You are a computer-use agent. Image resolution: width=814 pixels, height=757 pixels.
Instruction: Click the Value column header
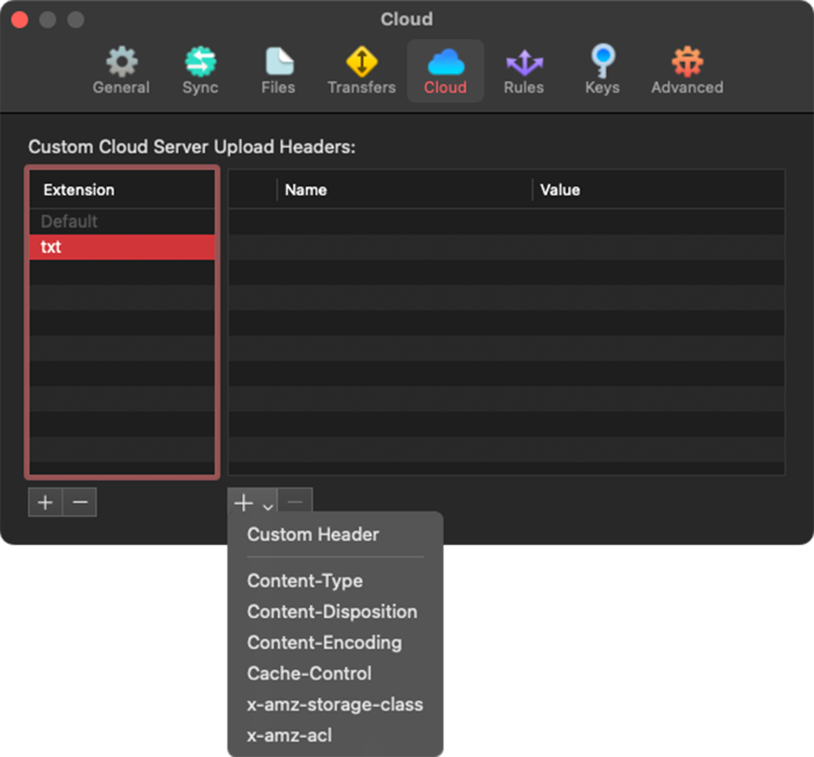[x=659, y=190]
